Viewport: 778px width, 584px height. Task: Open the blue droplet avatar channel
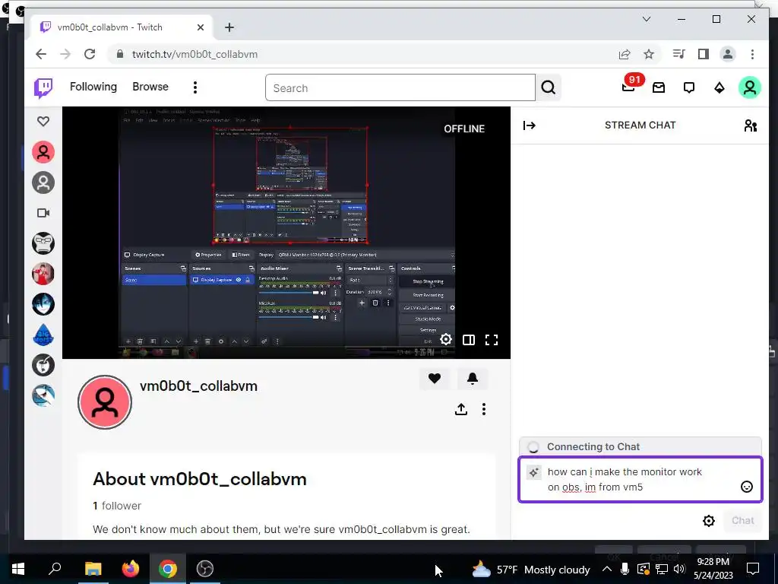pos(43,335)
